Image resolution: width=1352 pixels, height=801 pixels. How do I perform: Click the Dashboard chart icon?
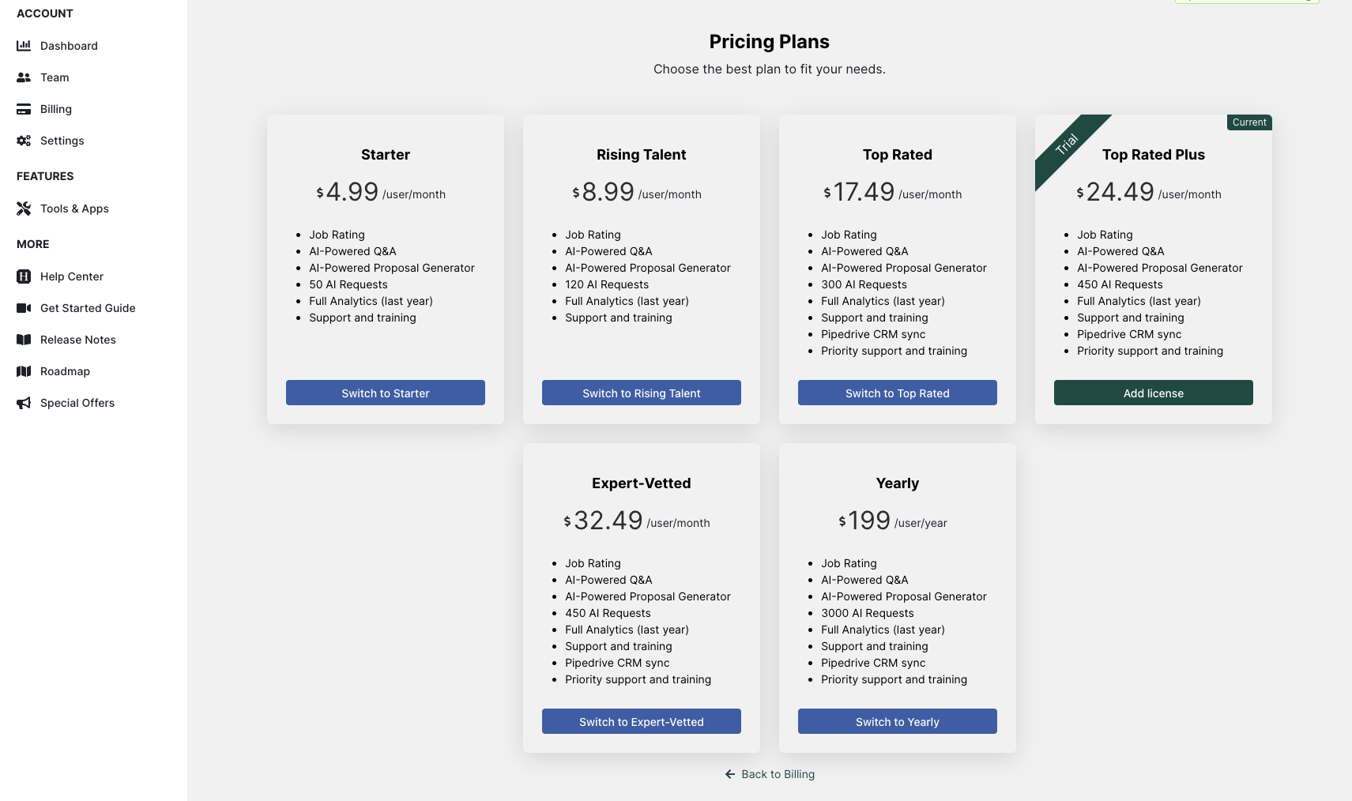click(x=24, y=46)
